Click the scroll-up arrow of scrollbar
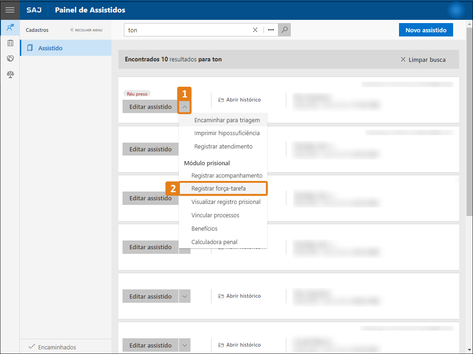 coord(469,24)
